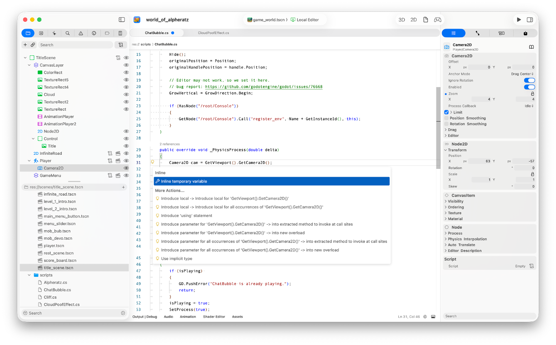Open the title_scene.tscn file

tap(74, 268)
